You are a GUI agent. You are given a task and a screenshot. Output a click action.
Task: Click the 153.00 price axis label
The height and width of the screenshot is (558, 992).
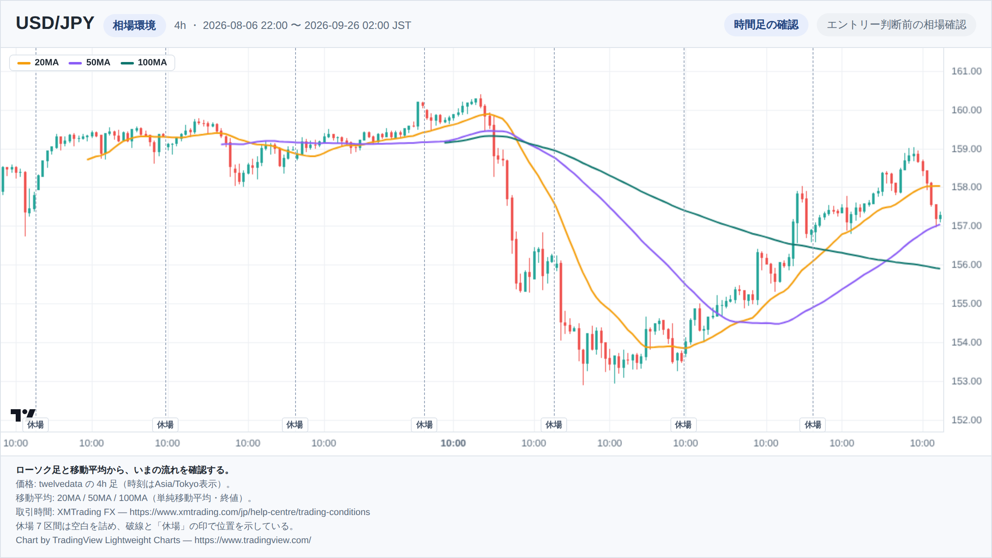(966, 381)
